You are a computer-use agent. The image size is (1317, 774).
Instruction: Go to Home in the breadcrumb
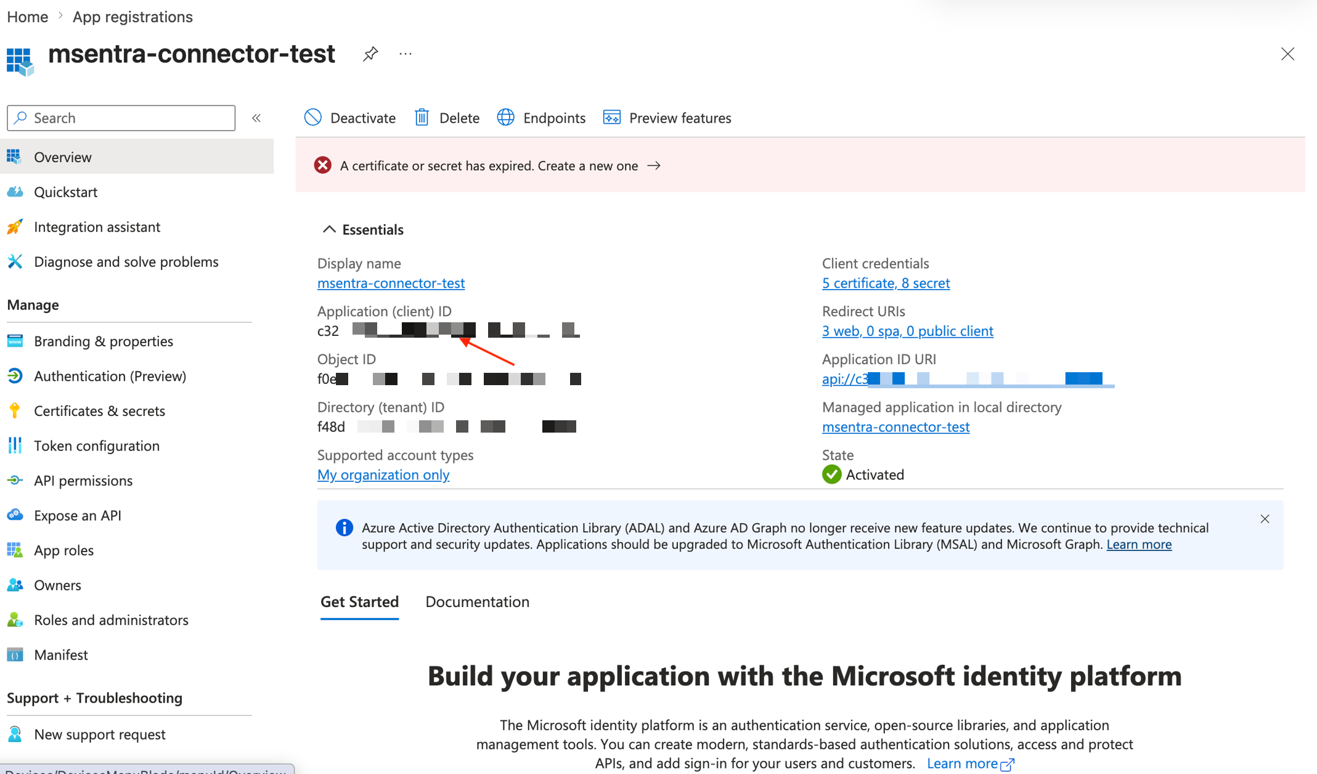click(28, 17)
